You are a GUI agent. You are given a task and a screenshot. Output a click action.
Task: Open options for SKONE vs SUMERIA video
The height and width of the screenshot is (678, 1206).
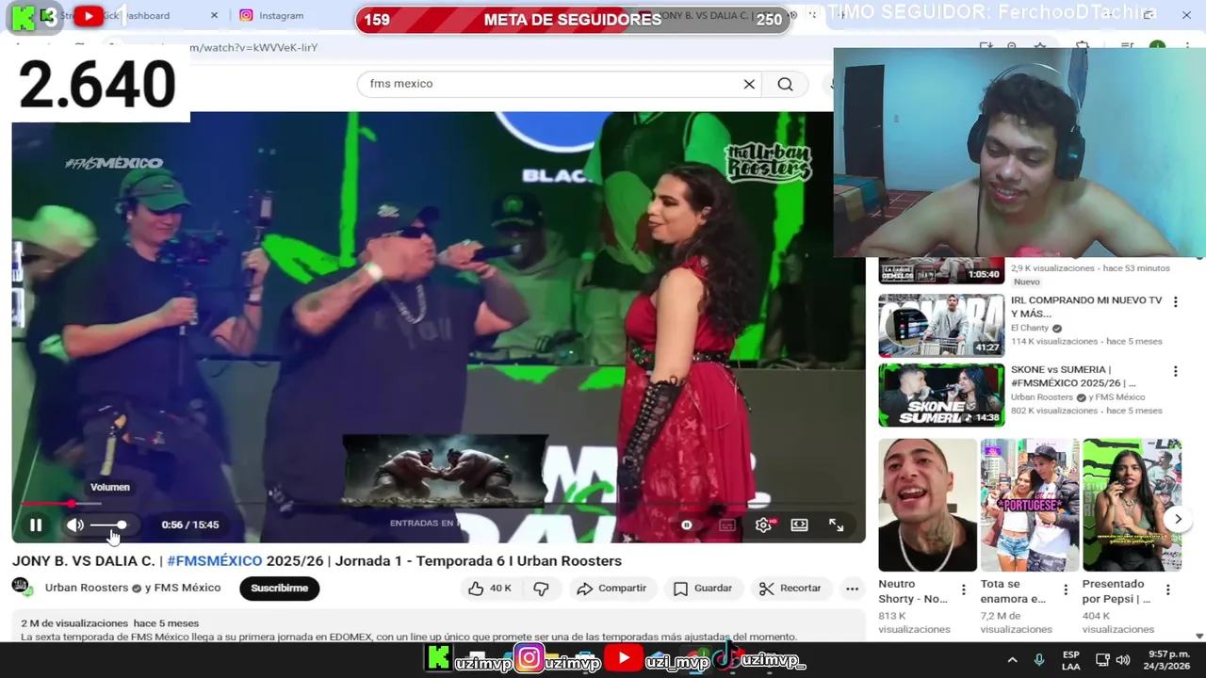click(x=1175, y=372)
